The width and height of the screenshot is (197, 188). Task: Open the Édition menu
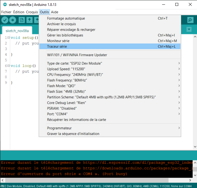(x=19, y=12)
